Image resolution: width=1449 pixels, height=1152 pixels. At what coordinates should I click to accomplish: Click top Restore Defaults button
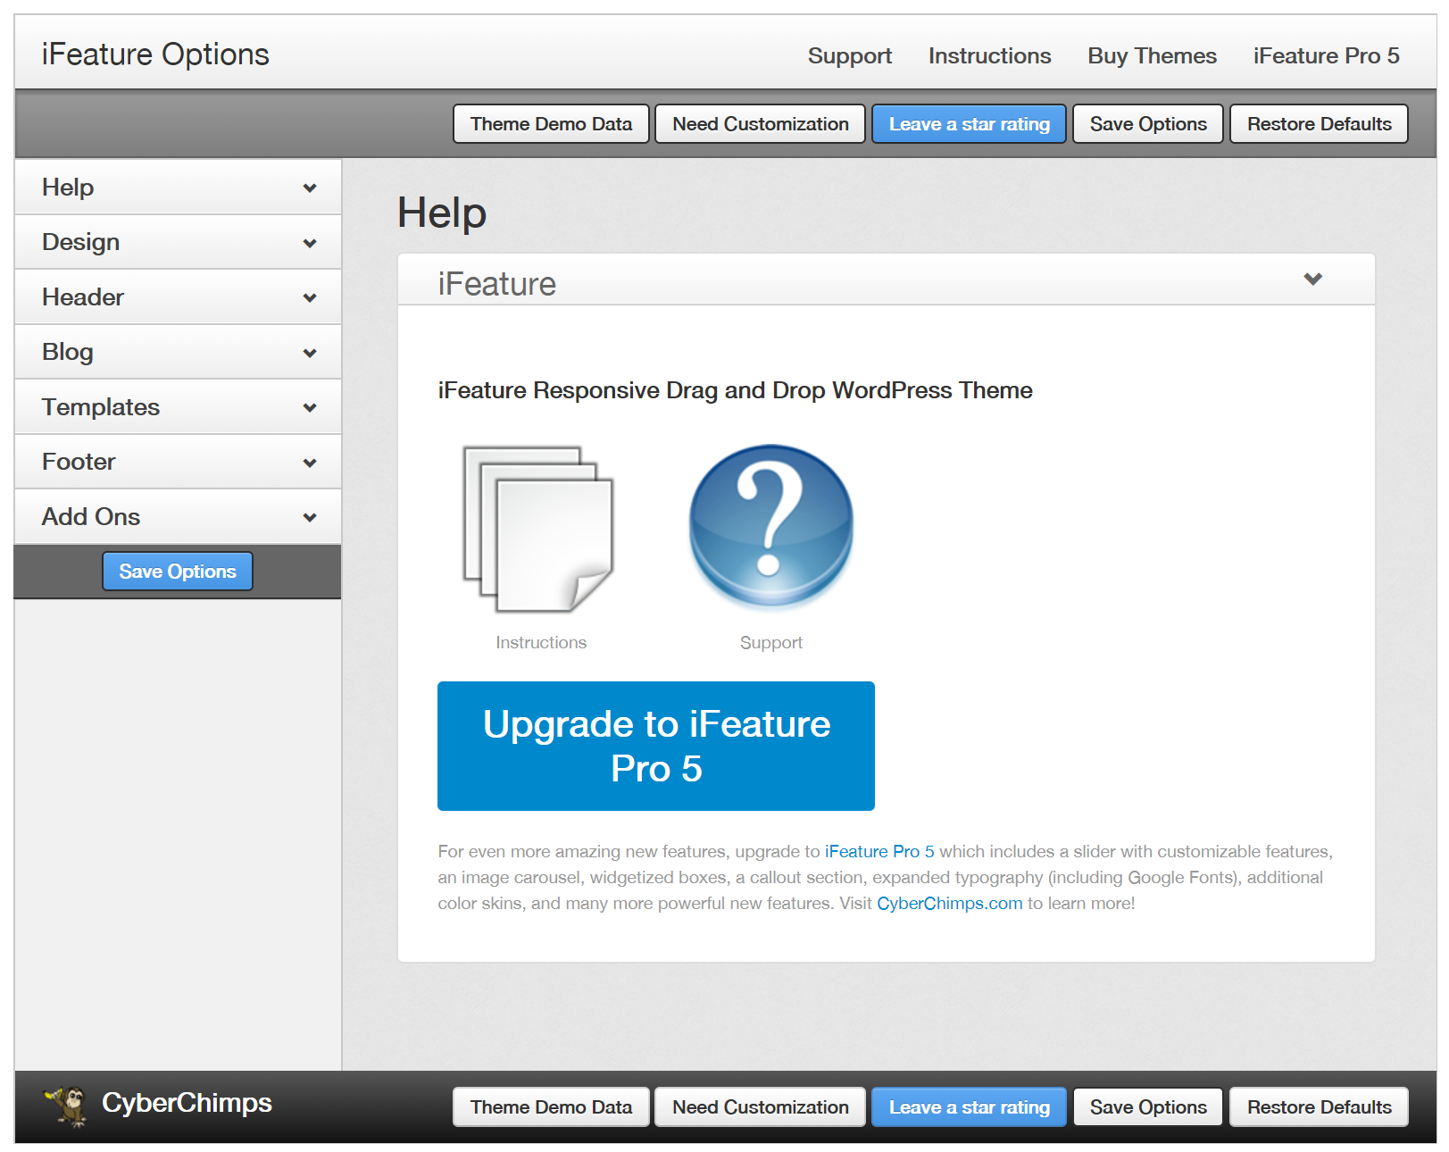1319,124
